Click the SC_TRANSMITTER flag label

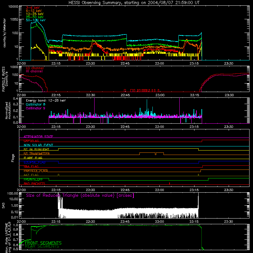coord(37,154)
